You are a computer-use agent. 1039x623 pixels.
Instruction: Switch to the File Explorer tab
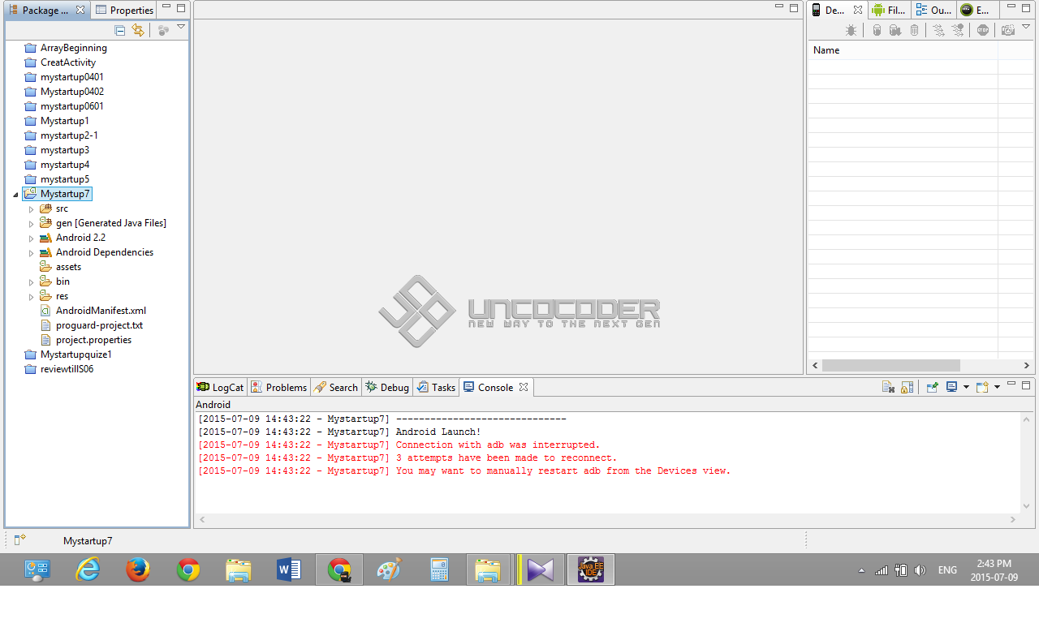tap(889, 10)
